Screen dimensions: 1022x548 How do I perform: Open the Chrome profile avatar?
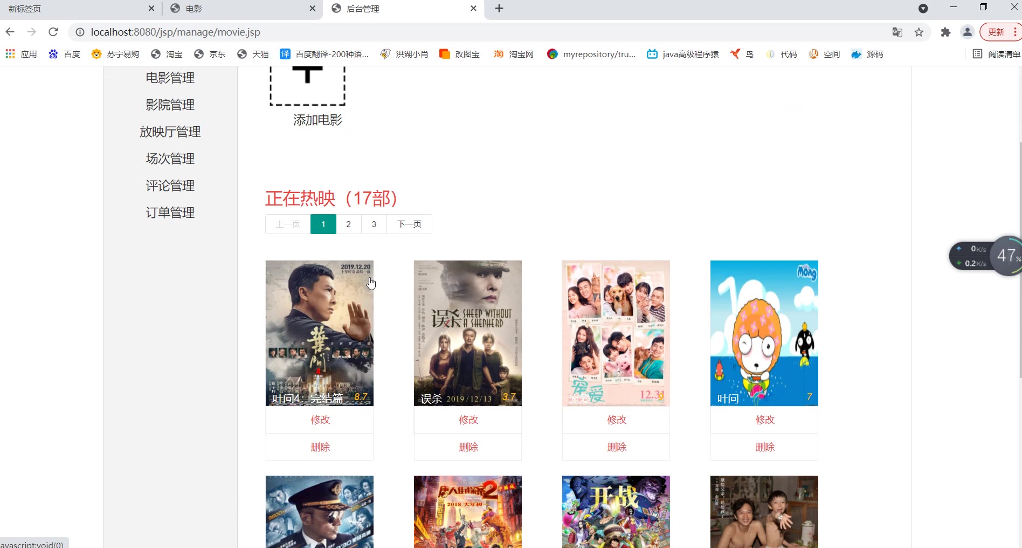pyautogui.click(x=968, y=32)
